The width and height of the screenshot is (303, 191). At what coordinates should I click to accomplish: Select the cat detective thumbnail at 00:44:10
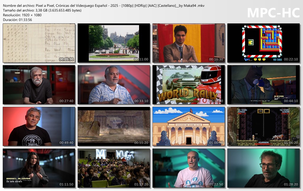tap(263, 85)
